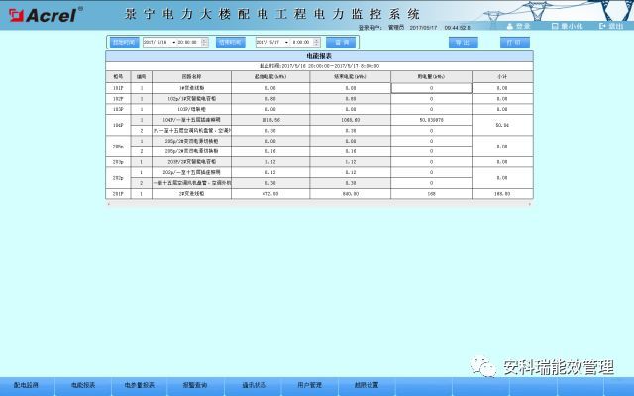
Task: Open the 越限设置 tab
Action: pos(366,384)
